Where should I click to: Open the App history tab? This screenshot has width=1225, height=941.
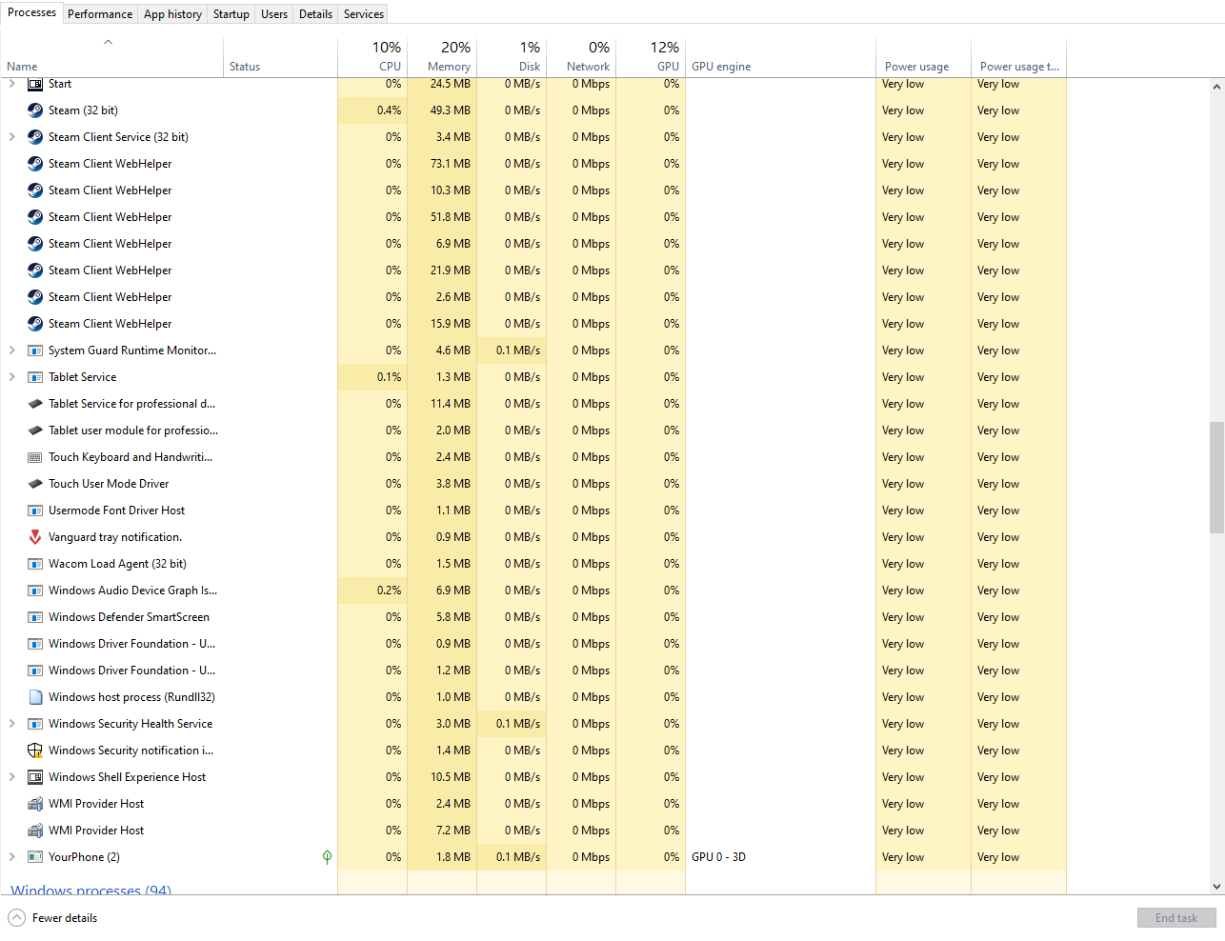coord(172,14)
